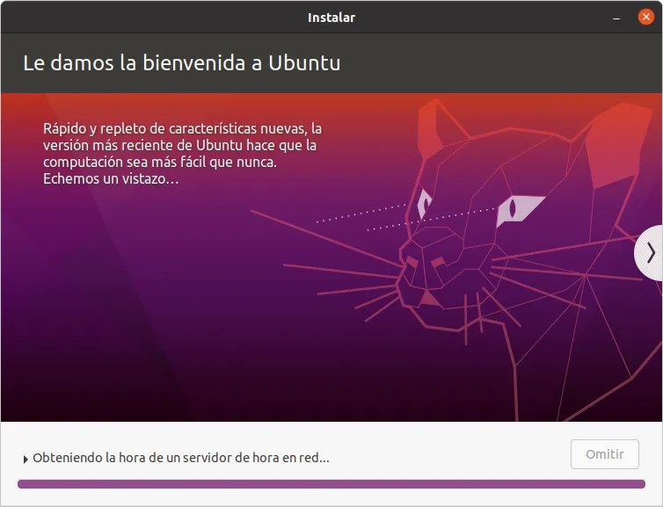The width and height of the screenshot is (663, 507).
Task: Click the Instalar window title
Action: [x=331, y=18]
